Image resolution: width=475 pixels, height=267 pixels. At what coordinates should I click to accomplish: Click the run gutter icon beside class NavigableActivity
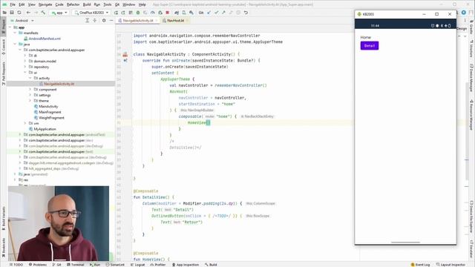(125, 54)
